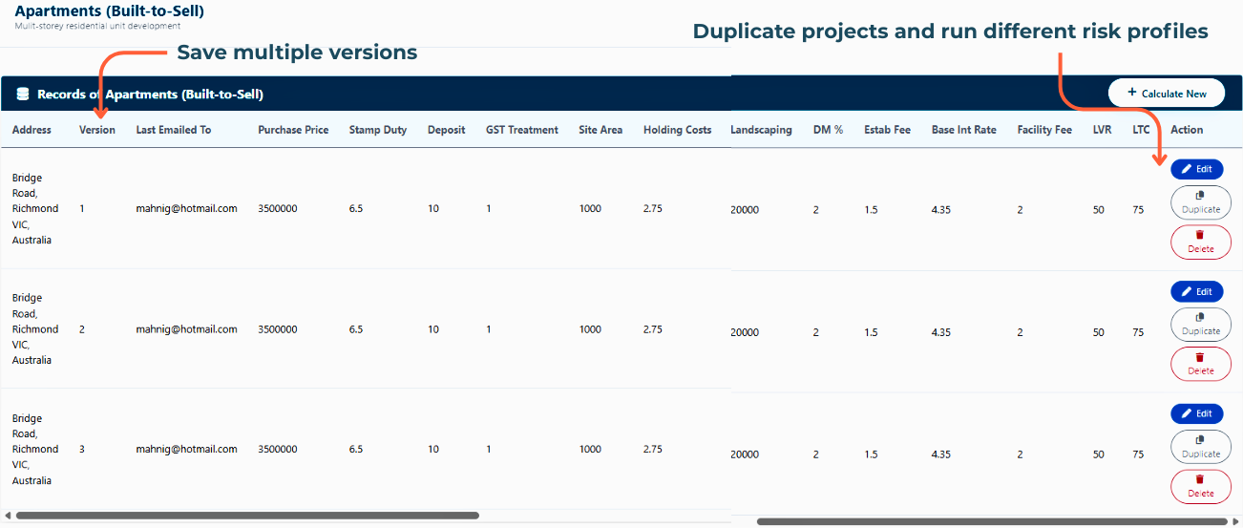Click the Purchase Price column header
The image size is (1243, 528).
(x=293, y=130)
